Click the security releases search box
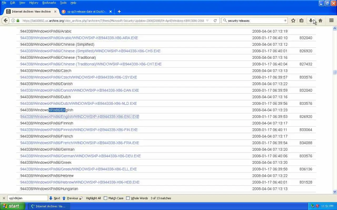The image size is (337, 210). click(x=255, y=20)
